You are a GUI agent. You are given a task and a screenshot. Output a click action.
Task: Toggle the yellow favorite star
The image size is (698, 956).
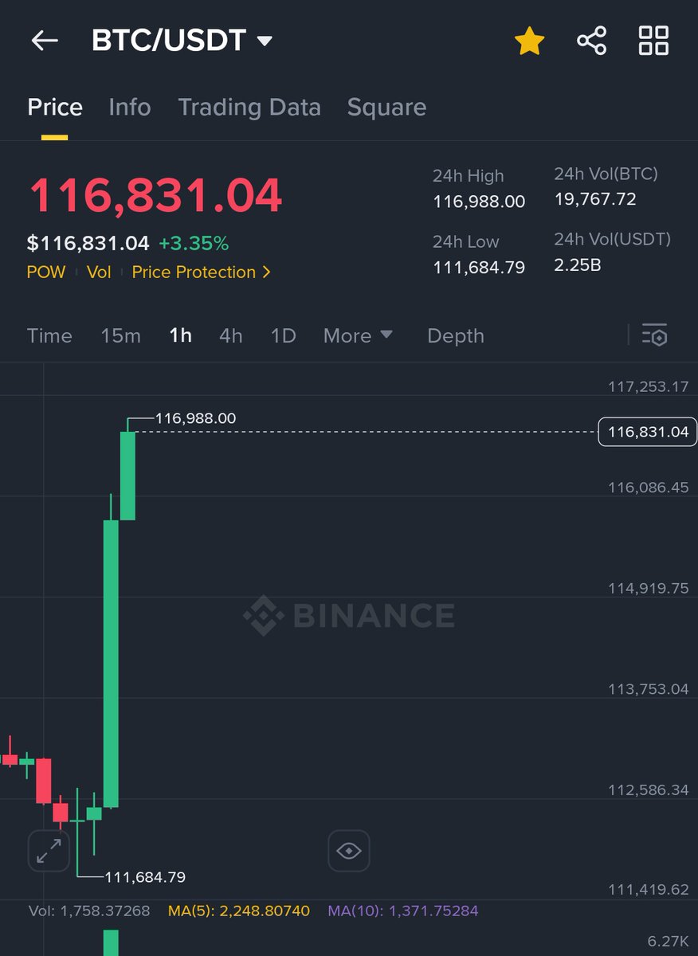click(529, 41)
